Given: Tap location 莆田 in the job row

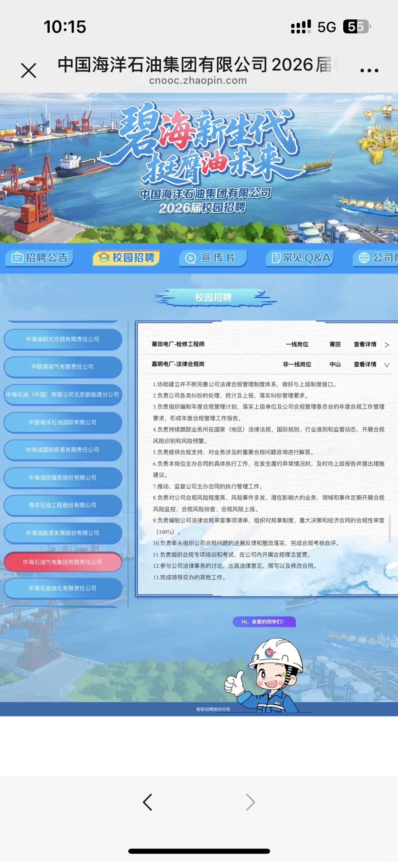Looking at the screenshot, I should (x=335, y=344).
